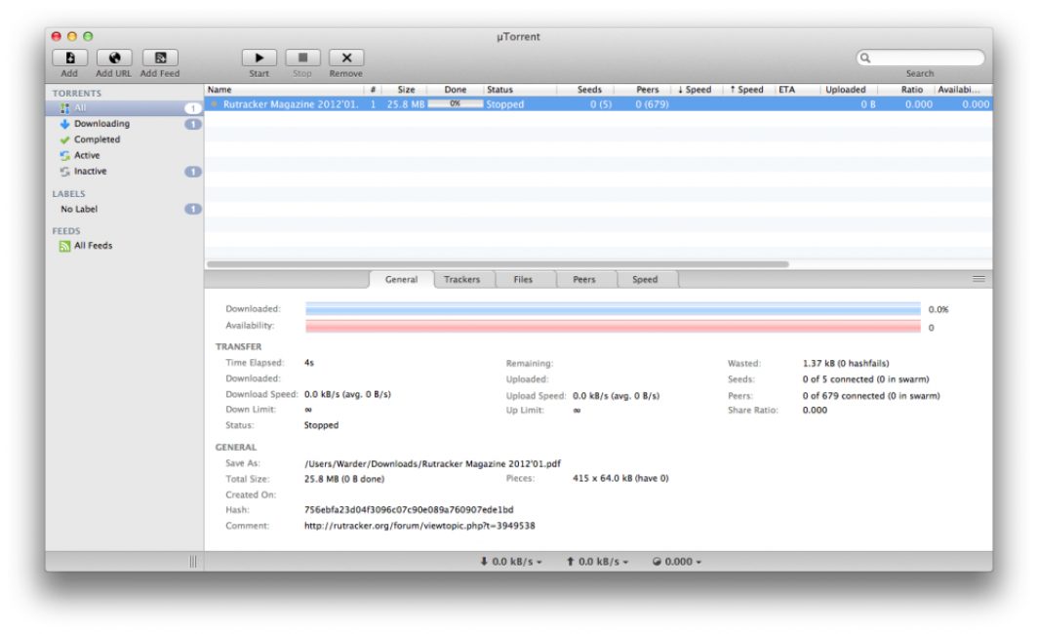The width and height of the screenshot is (1038, 634).
Task: Click the torrent's 0% progress bar
Action: pos(456,104)
